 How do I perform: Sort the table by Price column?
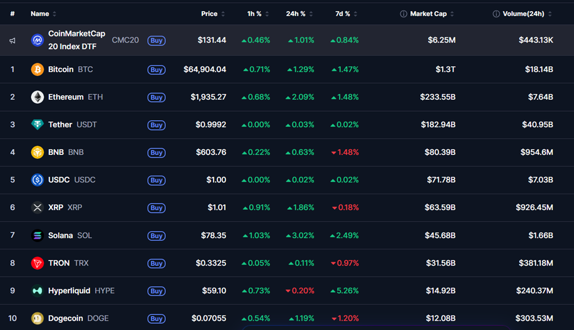tap(213, 14)
